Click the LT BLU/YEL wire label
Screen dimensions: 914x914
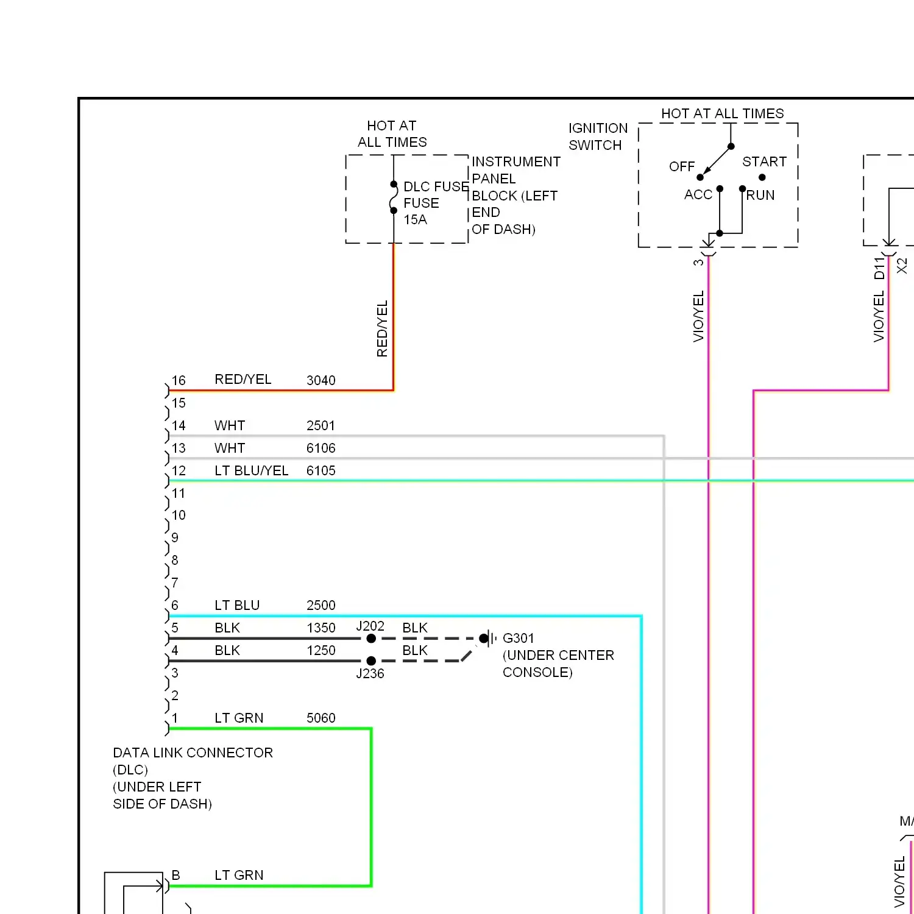[x=251, y=470]
